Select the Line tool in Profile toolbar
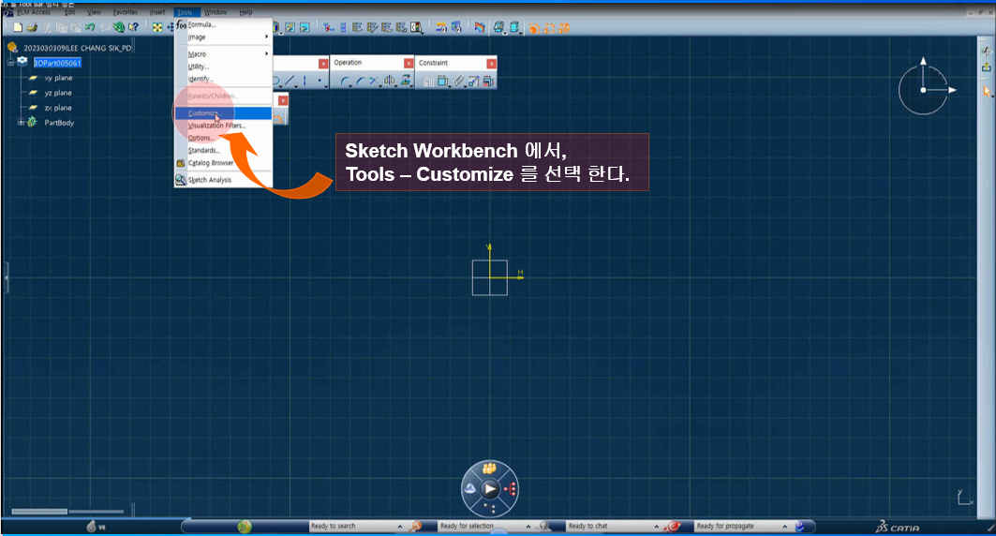The width and height of the screenshot is (996, 536). [290, 82]
